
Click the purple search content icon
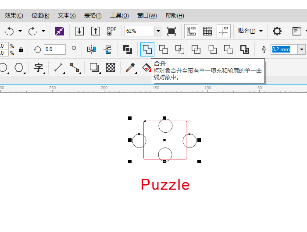(60, 31)
